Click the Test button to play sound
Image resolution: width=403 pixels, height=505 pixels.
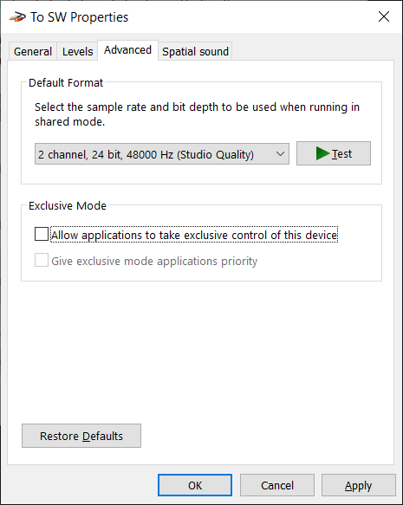[x=334, y=153]
